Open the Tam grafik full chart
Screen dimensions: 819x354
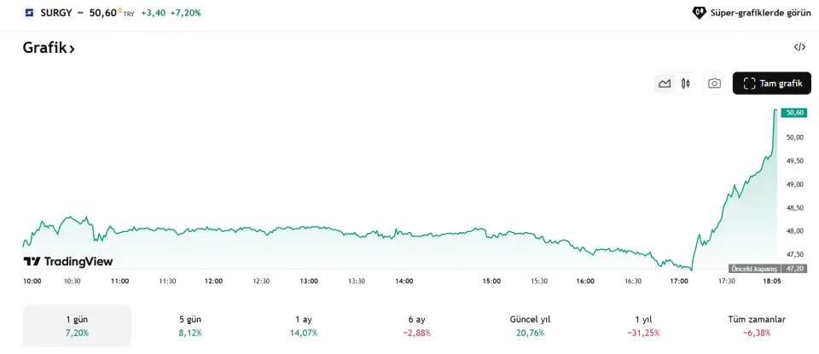pyautogui.click(x=771, y=84)
